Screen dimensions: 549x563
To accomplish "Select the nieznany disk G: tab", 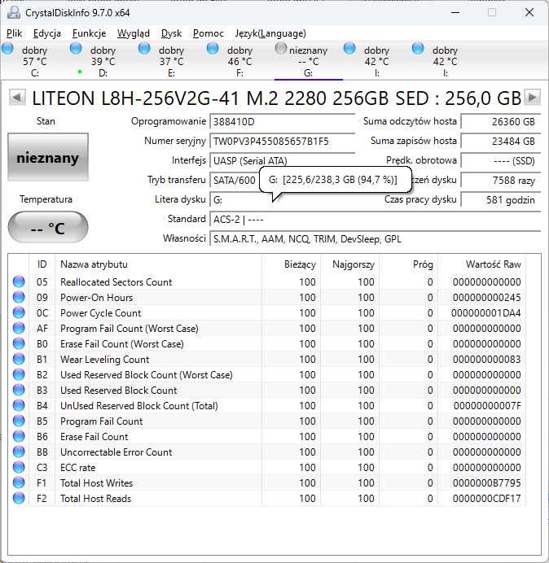I will 308,61.
